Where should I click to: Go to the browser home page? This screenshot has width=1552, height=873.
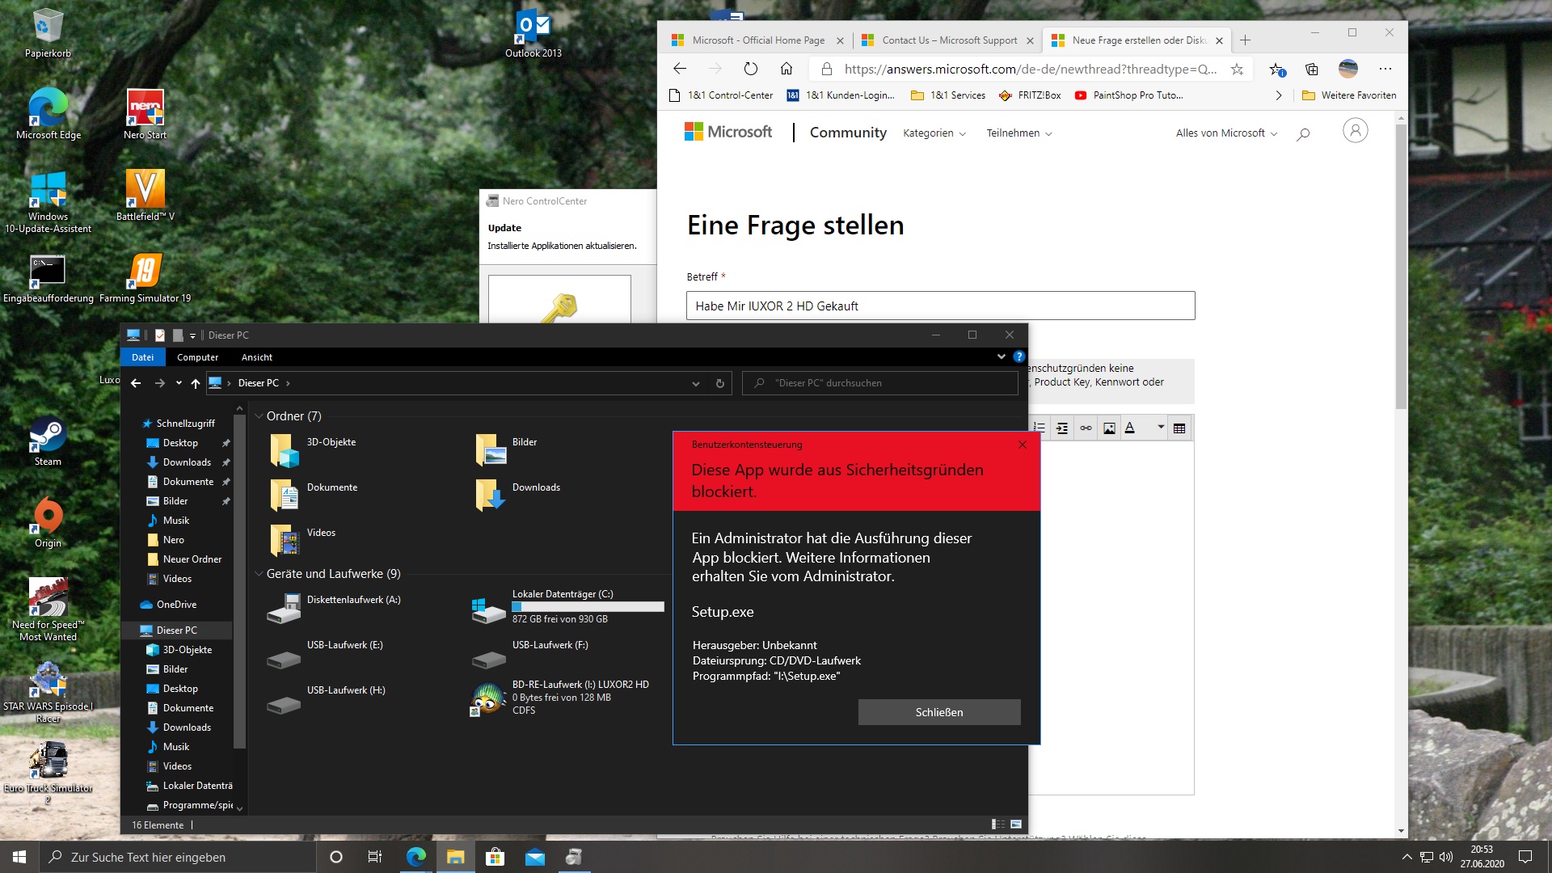click(x=786, y=69)
